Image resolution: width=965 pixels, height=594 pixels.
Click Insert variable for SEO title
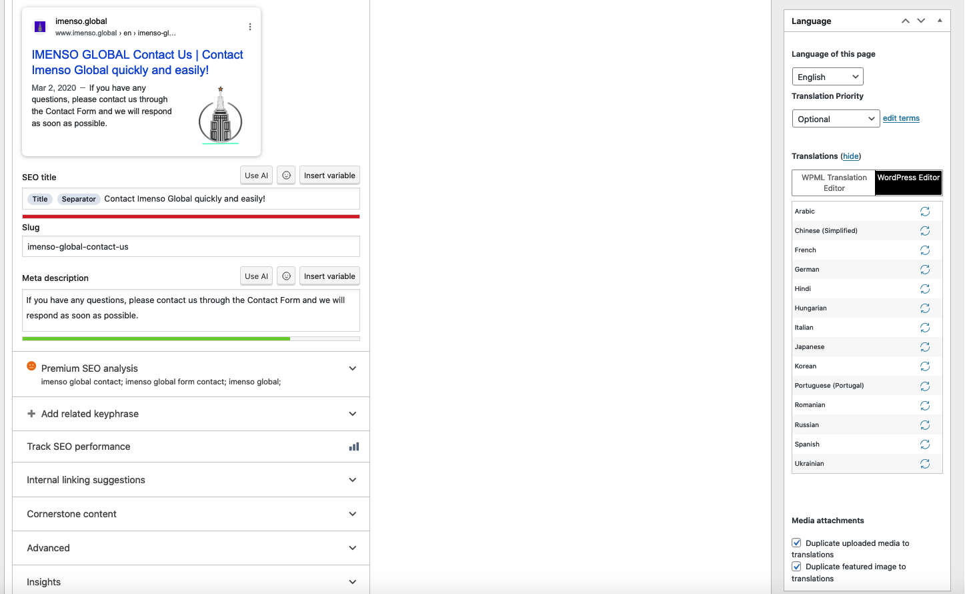[329, 176]
